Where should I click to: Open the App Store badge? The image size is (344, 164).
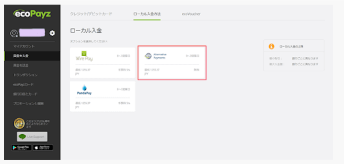[x=43, y=148]
